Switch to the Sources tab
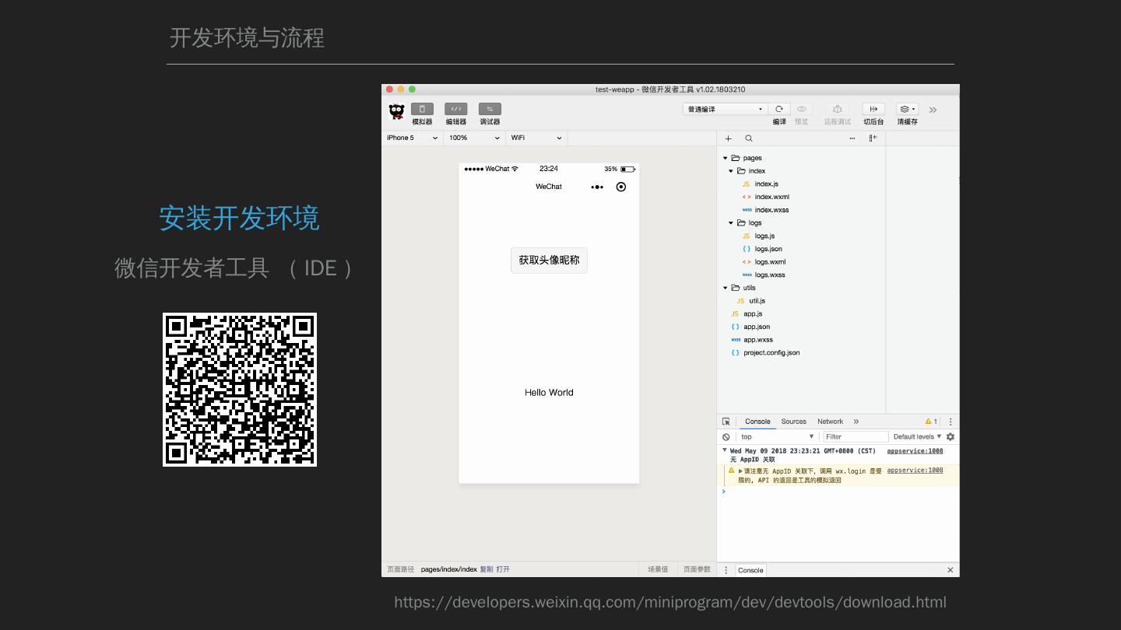Image resolution: width=1121 pixels, height=630 pixels. pyautogui.click(x=793, y=422)
